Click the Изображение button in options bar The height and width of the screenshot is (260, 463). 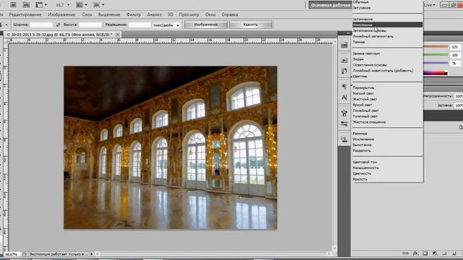(205, 25)
